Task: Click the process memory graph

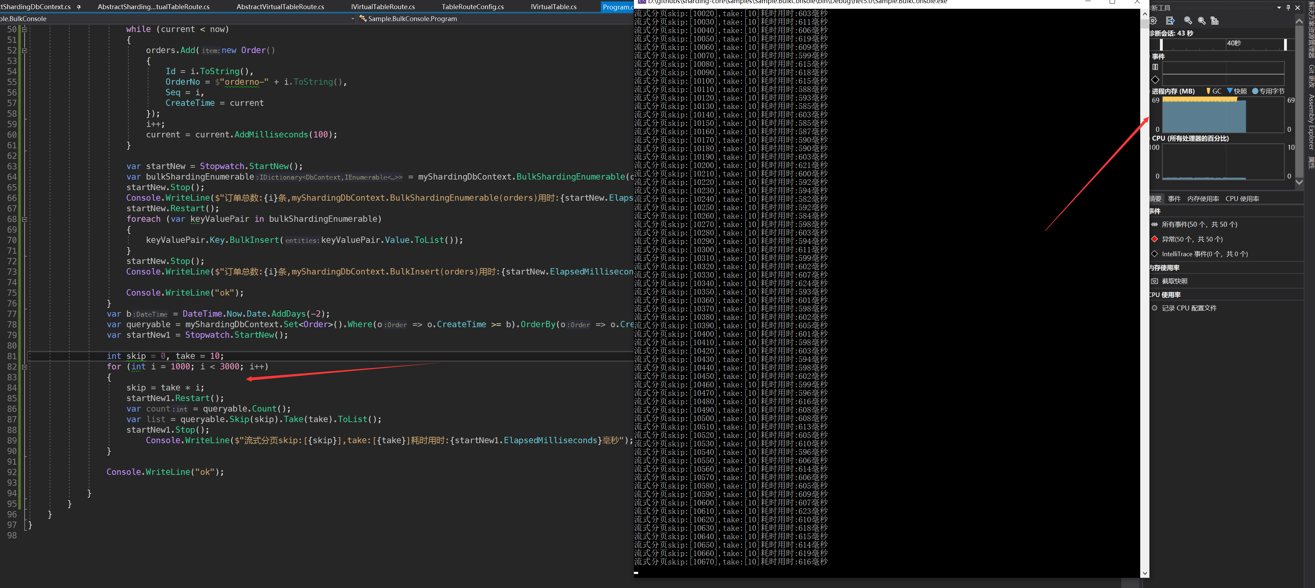Action: coord(1223,115)
